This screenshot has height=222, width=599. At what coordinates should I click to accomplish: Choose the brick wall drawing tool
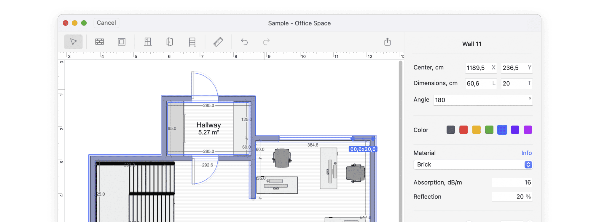[x=99, y=42]
